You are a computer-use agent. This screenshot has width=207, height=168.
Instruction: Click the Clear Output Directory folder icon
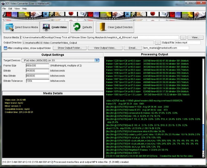click(x=103, y=27)
